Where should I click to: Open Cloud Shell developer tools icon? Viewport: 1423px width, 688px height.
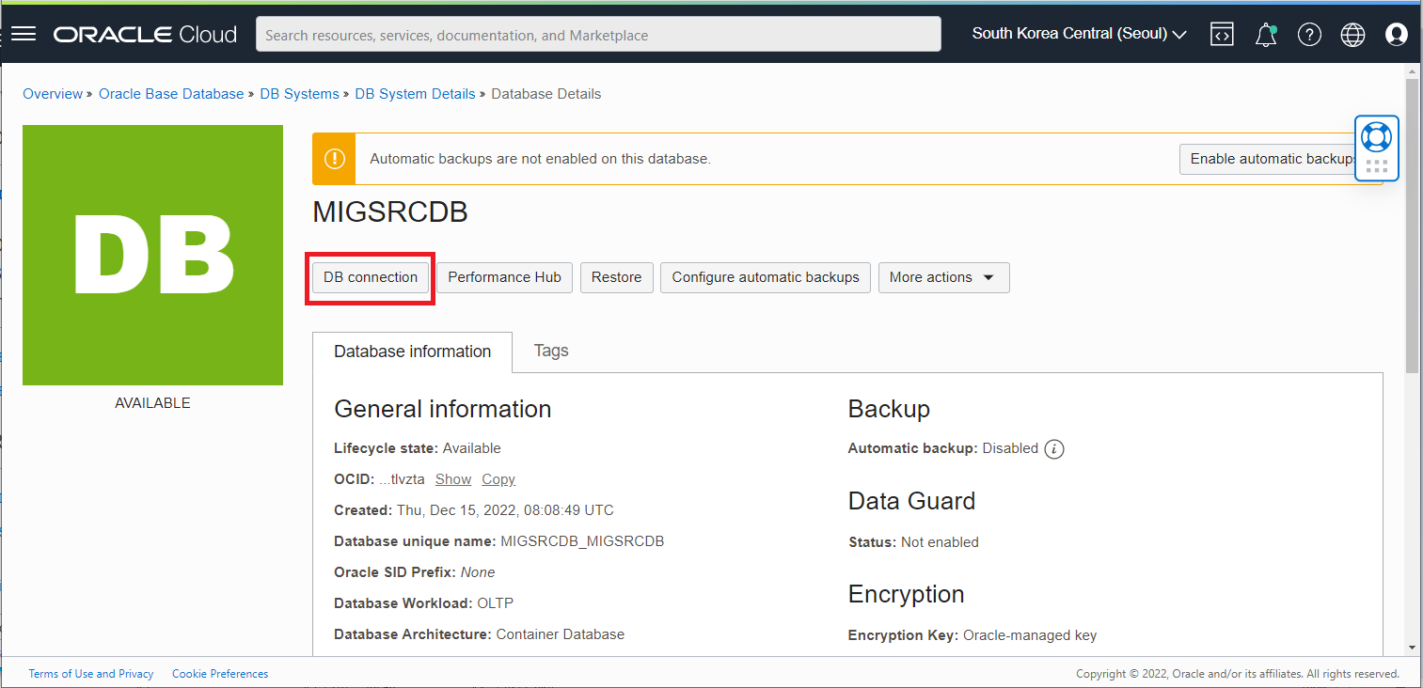click(1222, 35)
